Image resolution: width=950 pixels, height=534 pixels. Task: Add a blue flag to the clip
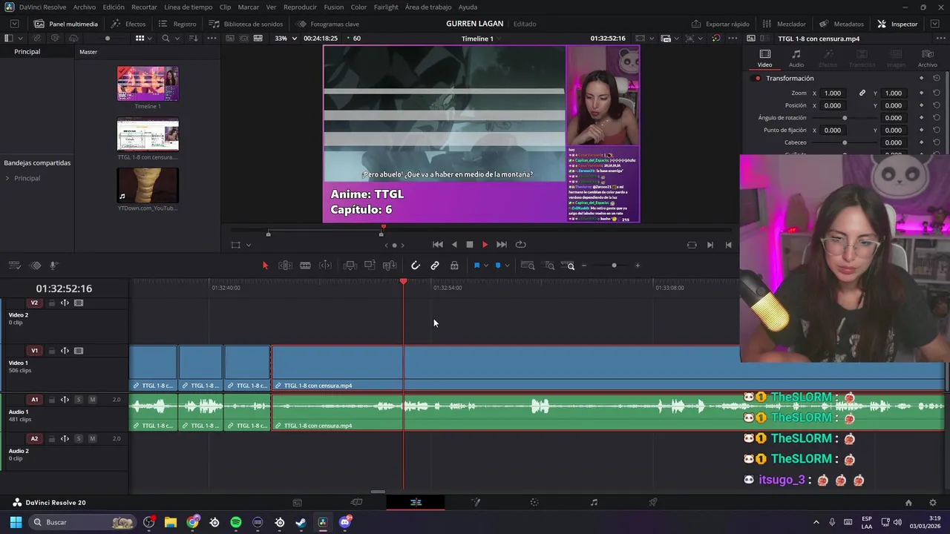pos(476,266)
